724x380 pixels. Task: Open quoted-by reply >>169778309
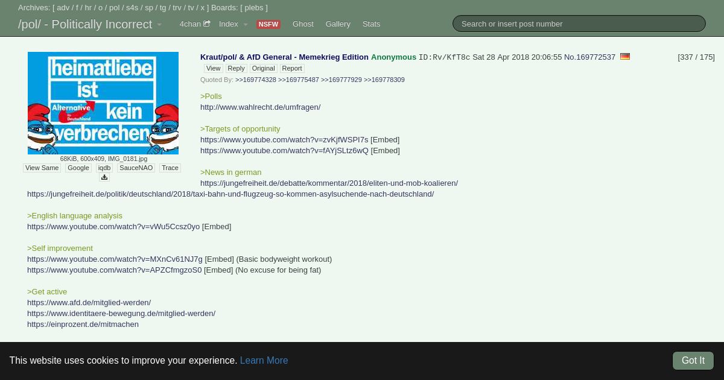384,80
